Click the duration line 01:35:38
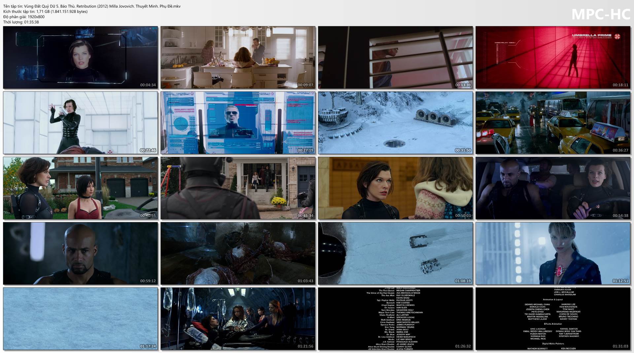The width and height of the screenshot is (634, 353). 21,22
